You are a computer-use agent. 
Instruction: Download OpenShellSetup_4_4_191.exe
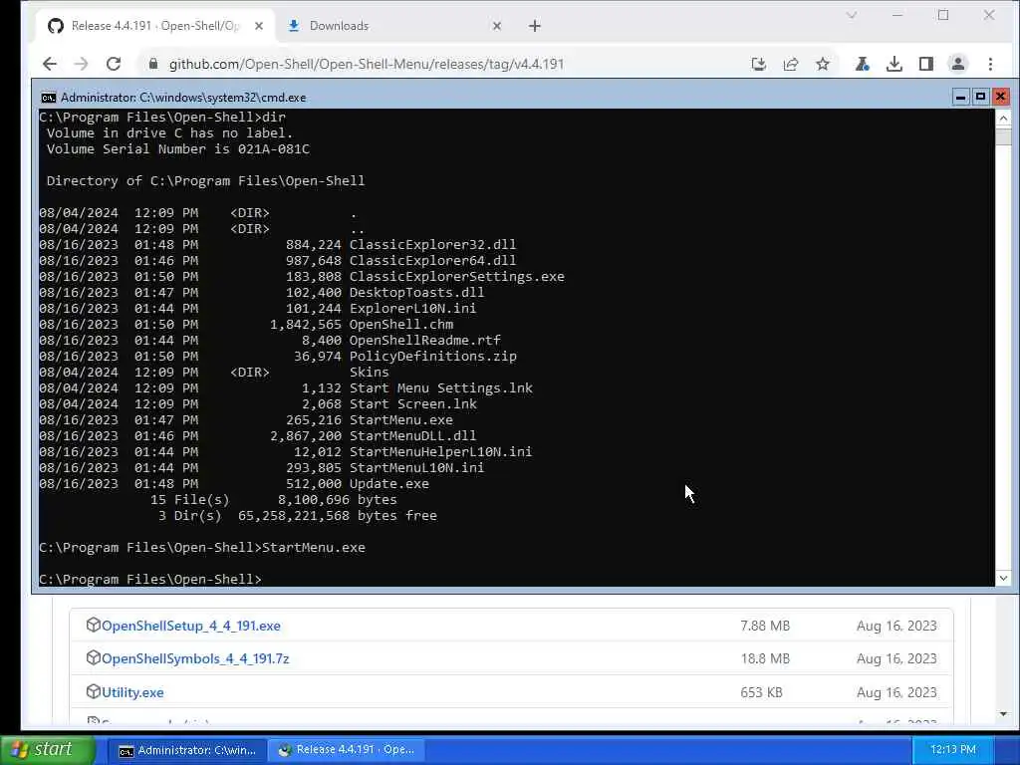coord(190,626)
